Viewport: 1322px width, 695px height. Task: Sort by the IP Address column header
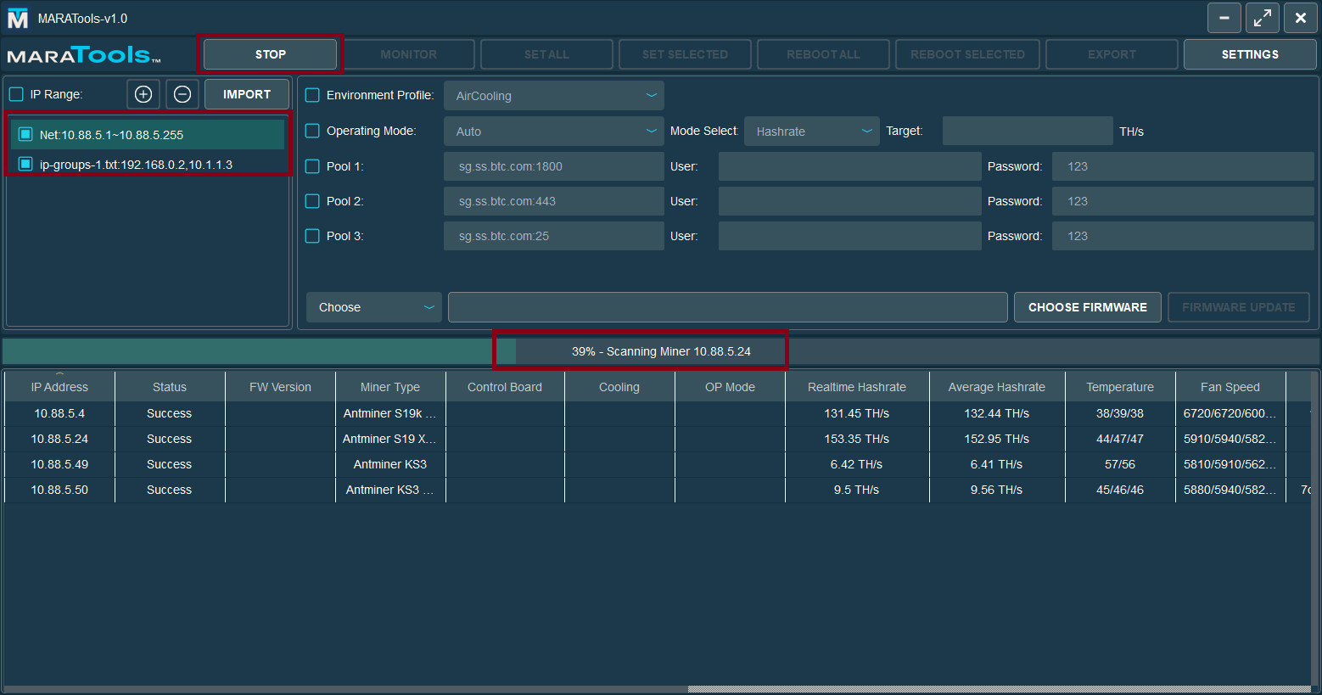pyautogui.click(x=59, y=387)
